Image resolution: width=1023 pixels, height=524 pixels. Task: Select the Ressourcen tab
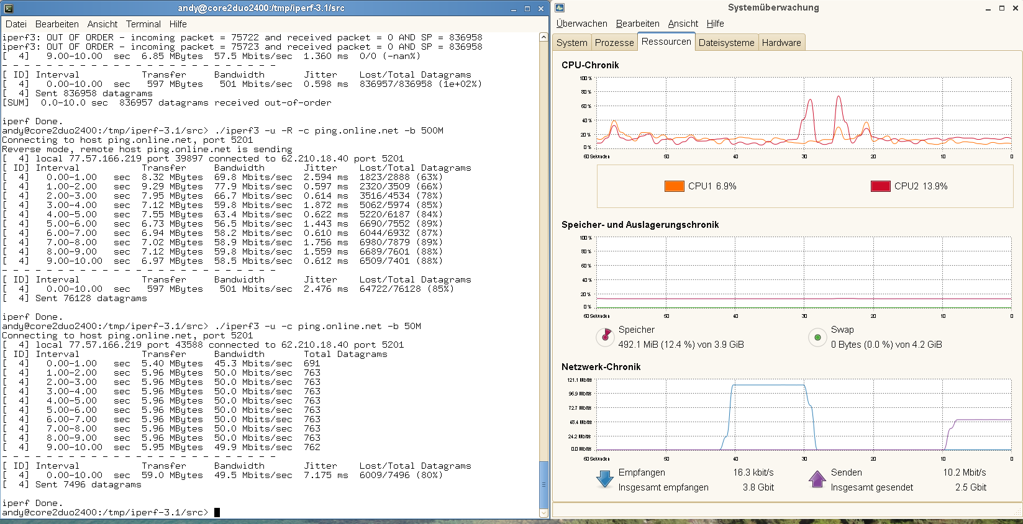click(x=666, y=42)
